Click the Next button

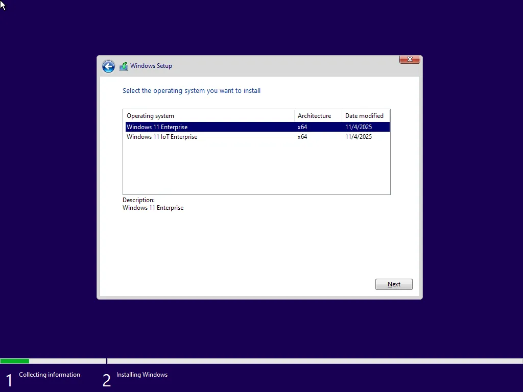393,284
